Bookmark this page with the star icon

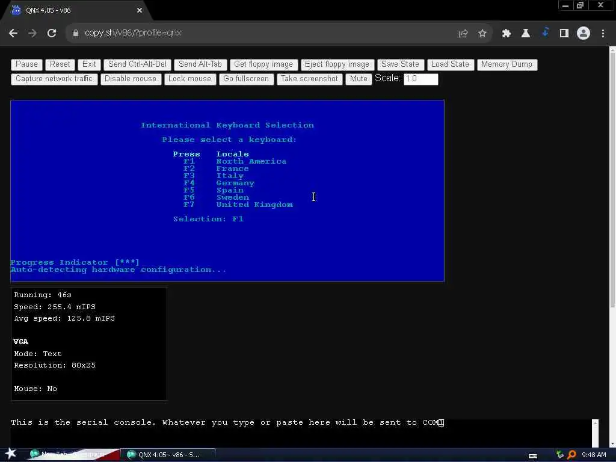pos(482,34)
